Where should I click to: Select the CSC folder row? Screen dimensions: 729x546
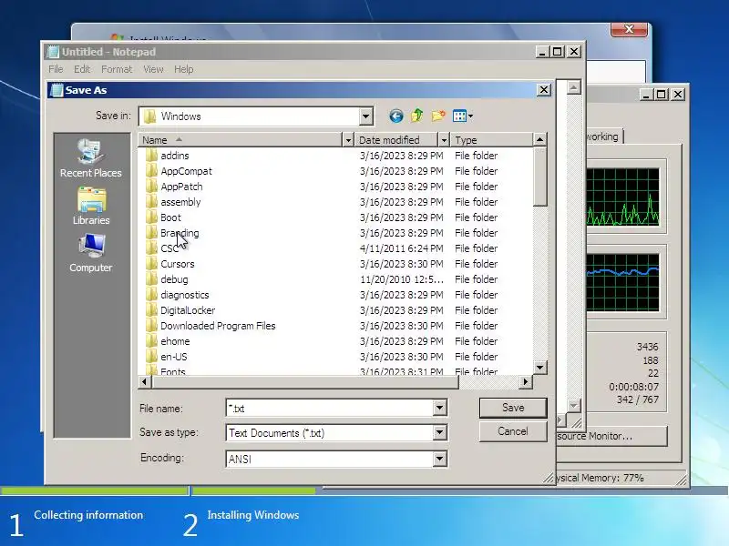pos(335,248)
